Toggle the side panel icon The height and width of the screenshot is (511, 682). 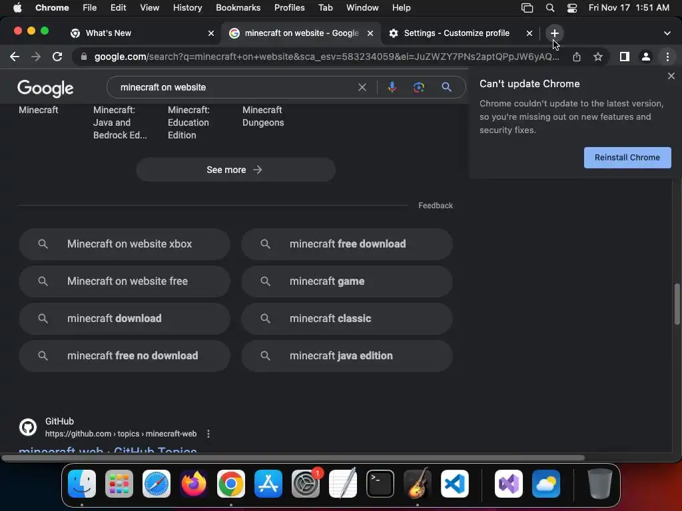pyautogui.click(x=625, y=57)
